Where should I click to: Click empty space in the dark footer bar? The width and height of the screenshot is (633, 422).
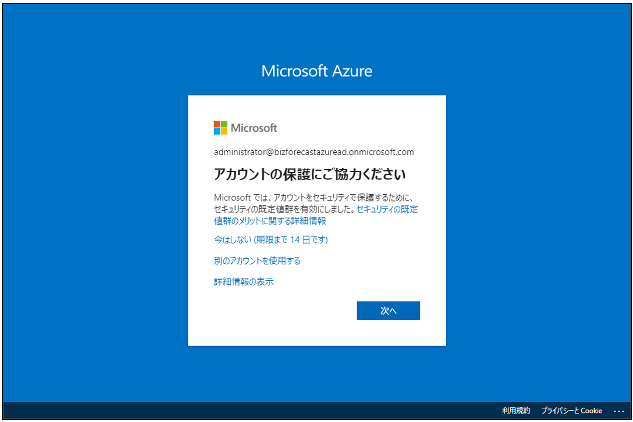tap(251, 411)
